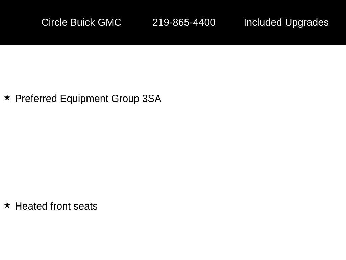Click the 219-865-4400 phone number
This screenshot has width=346, height=260.
[x=184, y=22]
